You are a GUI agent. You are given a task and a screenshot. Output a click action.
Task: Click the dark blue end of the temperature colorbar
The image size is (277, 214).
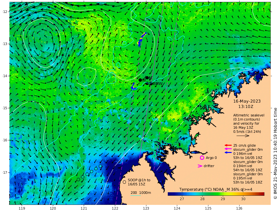(169, 194)
